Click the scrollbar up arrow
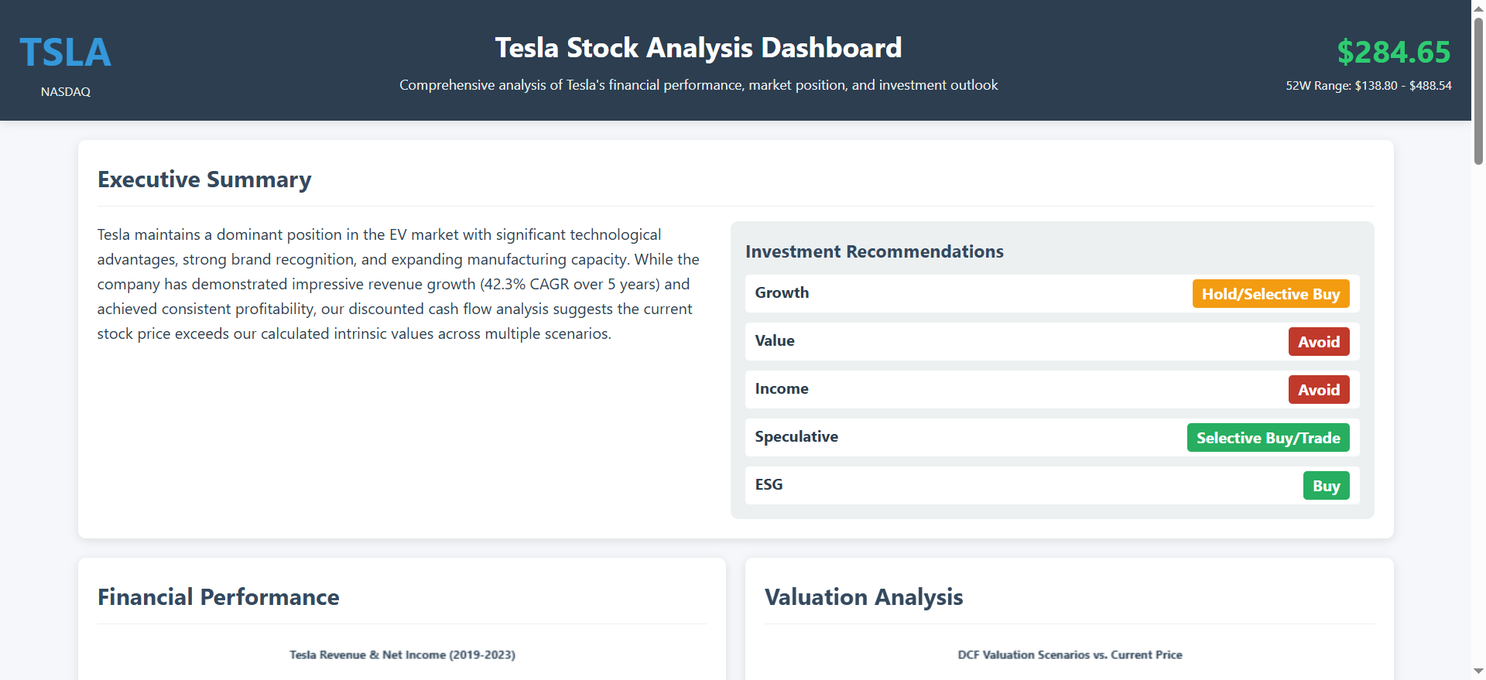Viewport: 1486px width, 680px height. click(1478, 7)
